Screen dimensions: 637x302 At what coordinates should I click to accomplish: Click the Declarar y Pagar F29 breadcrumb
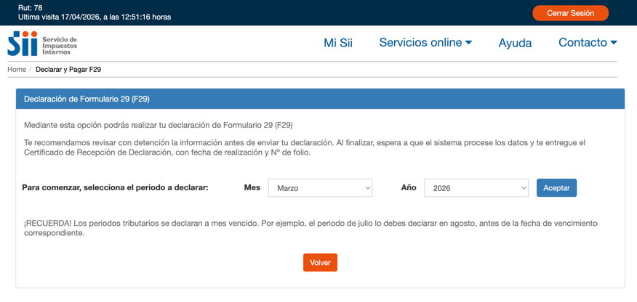click(x=70, y=70)
